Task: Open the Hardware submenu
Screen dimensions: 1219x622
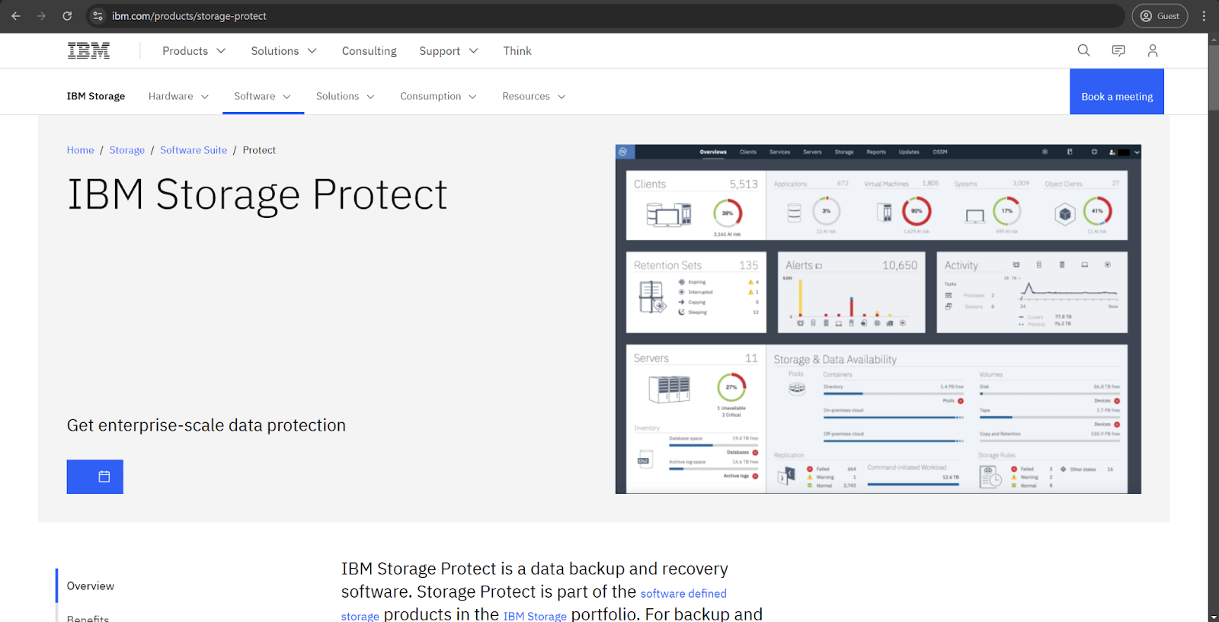Action: pyautogui.click(x=178, y=97)
